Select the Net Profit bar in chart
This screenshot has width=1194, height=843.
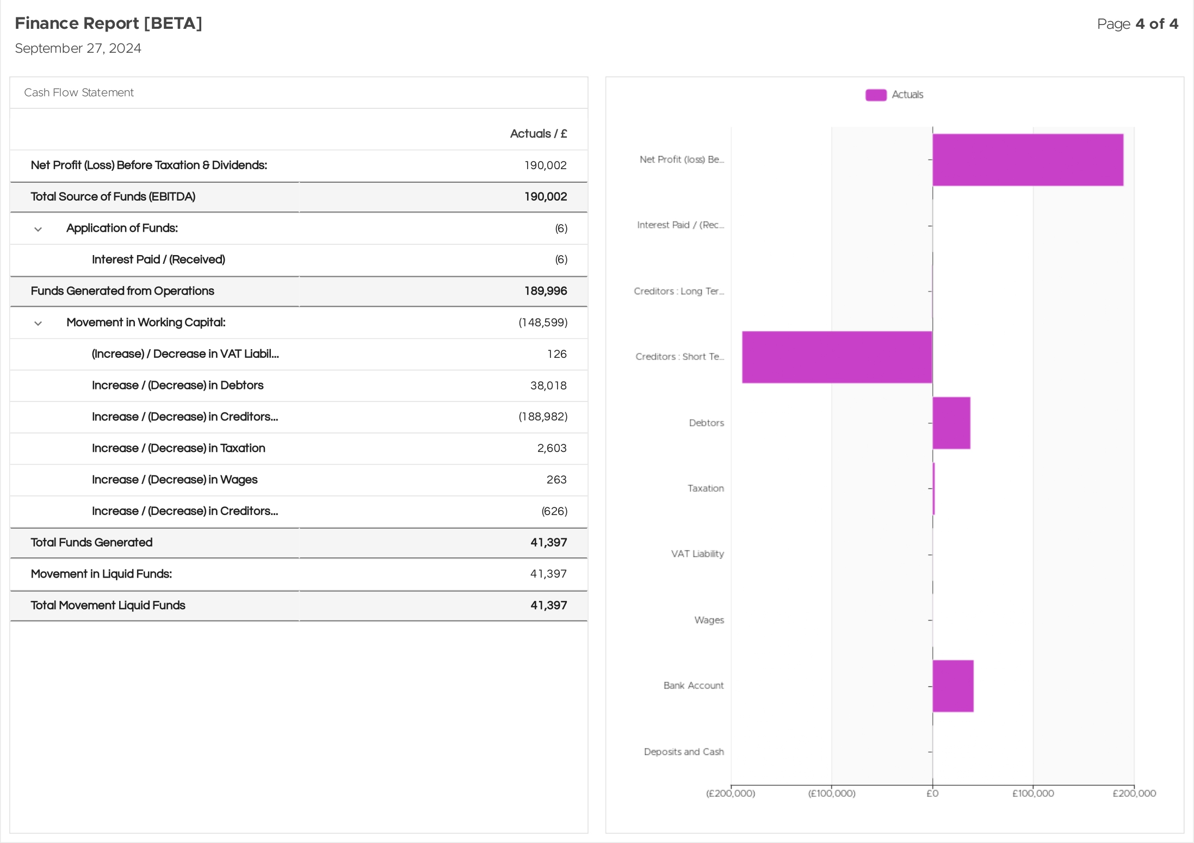click(x=1028, y=160)
